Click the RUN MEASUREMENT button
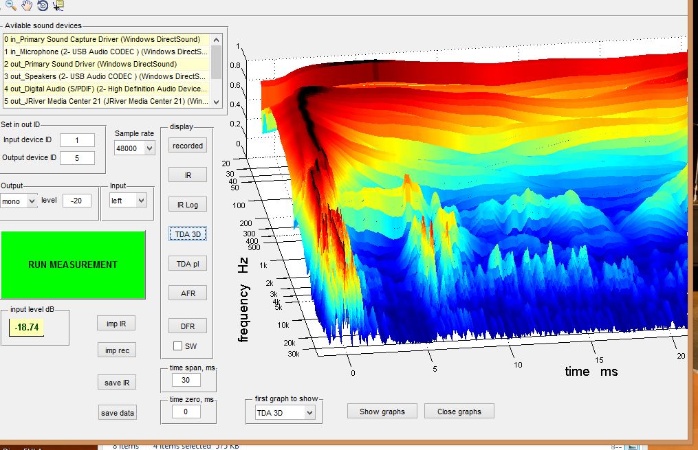The width and height of the screenshot is (698, 450). point(73,265)
